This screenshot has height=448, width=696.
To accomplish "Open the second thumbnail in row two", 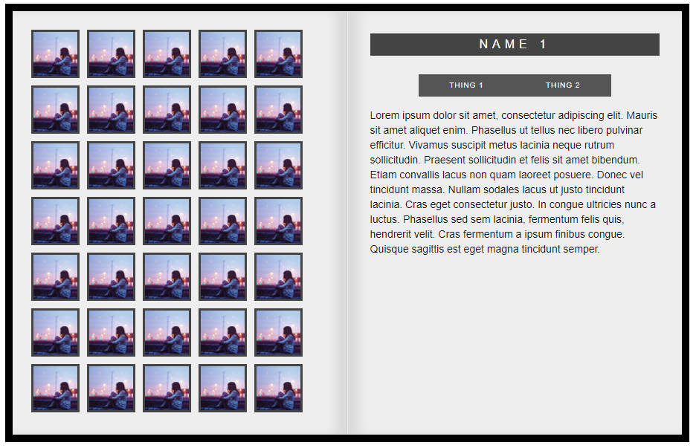I will click(111, 109).
